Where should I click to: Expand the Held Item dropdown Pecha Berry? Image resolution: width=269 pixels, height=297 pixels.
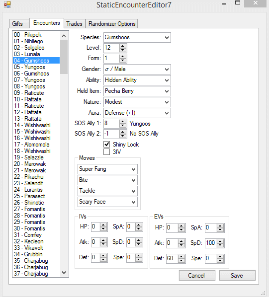[137, 91]
